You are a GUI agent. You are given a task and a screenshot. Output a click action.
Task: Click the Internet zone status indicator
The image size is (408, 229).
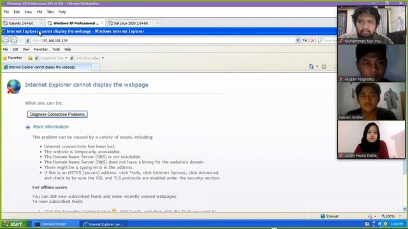click(330, 216)
